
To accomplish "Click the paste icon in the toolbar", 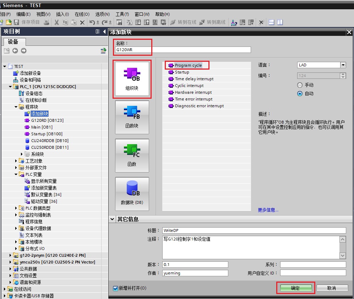I will pos(73,22).
